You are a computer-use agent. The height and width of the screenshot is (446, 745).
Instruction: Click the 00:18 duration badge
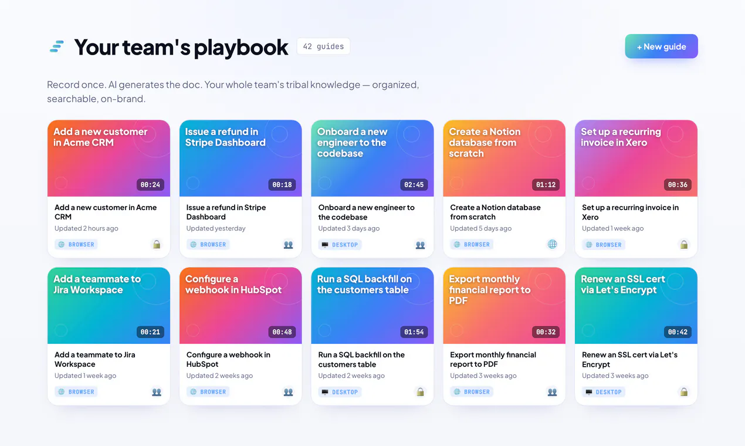tap(282, 184)
